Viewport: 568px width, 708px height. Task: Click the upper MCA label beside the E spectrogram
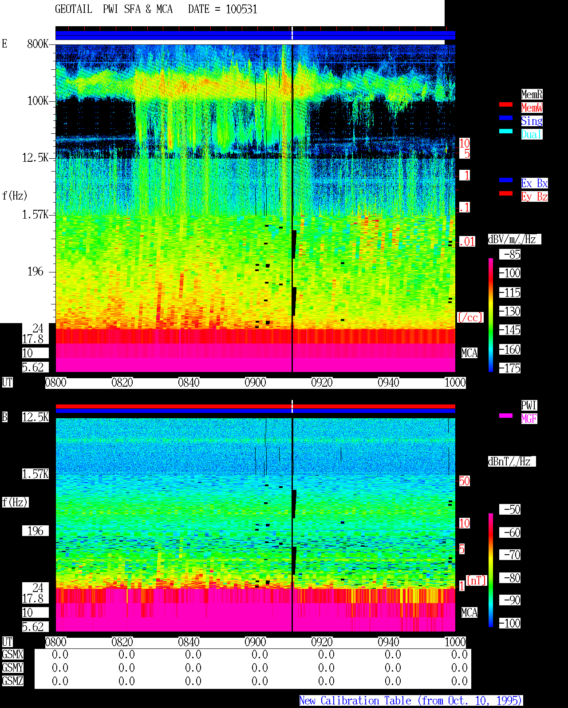pos(469,353)
